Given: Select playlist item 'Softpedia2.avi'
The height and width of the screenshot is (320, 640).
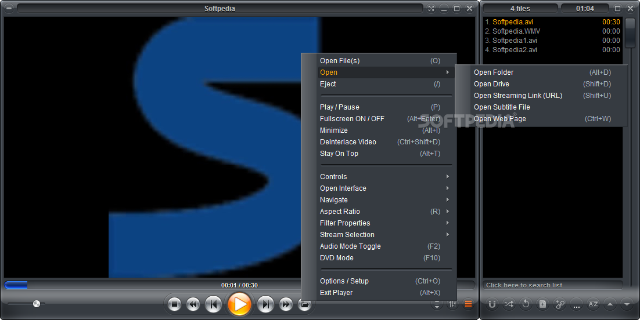Looking at the screenshot, I should tap(553, 50).
